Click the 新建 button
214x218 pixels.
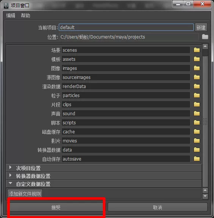coord(201,27)
